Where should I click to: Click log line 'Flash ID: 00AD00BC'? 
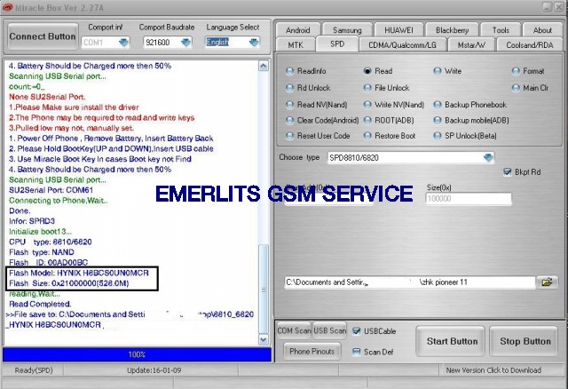click(x=48, y=262)
